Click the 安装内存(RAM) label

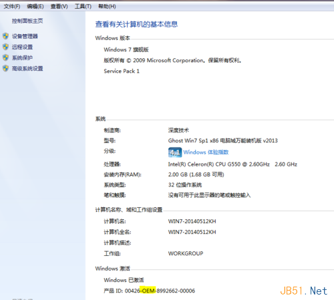pos(122,174)
